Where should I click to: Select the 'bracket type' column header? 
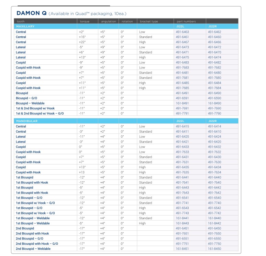149,22
